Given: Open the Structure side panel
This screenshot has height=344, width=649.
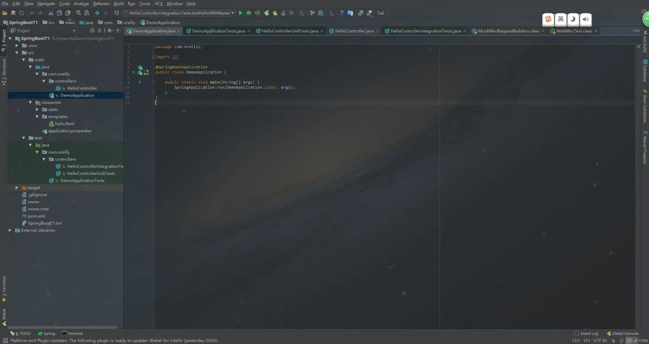Looking at the screenshot, I should click(x=4, y=71).
